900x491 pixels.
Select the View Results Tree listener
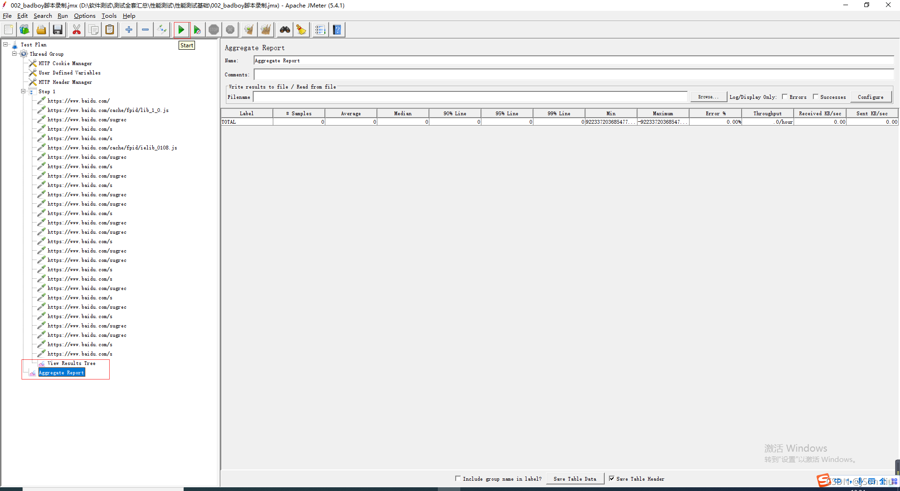pos(71,363)
